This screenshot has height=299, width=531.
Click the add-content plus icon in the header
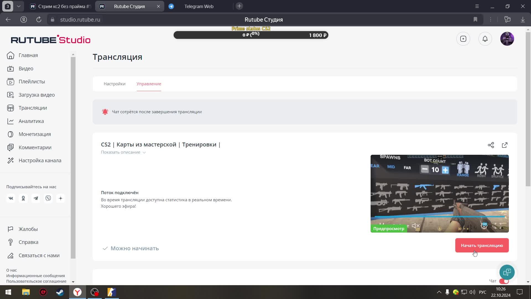click(x=463, y=39)
